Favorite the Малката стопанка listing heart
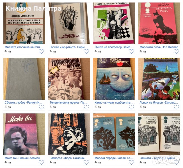Screen dimensions: 183x168 coord(42,52)
